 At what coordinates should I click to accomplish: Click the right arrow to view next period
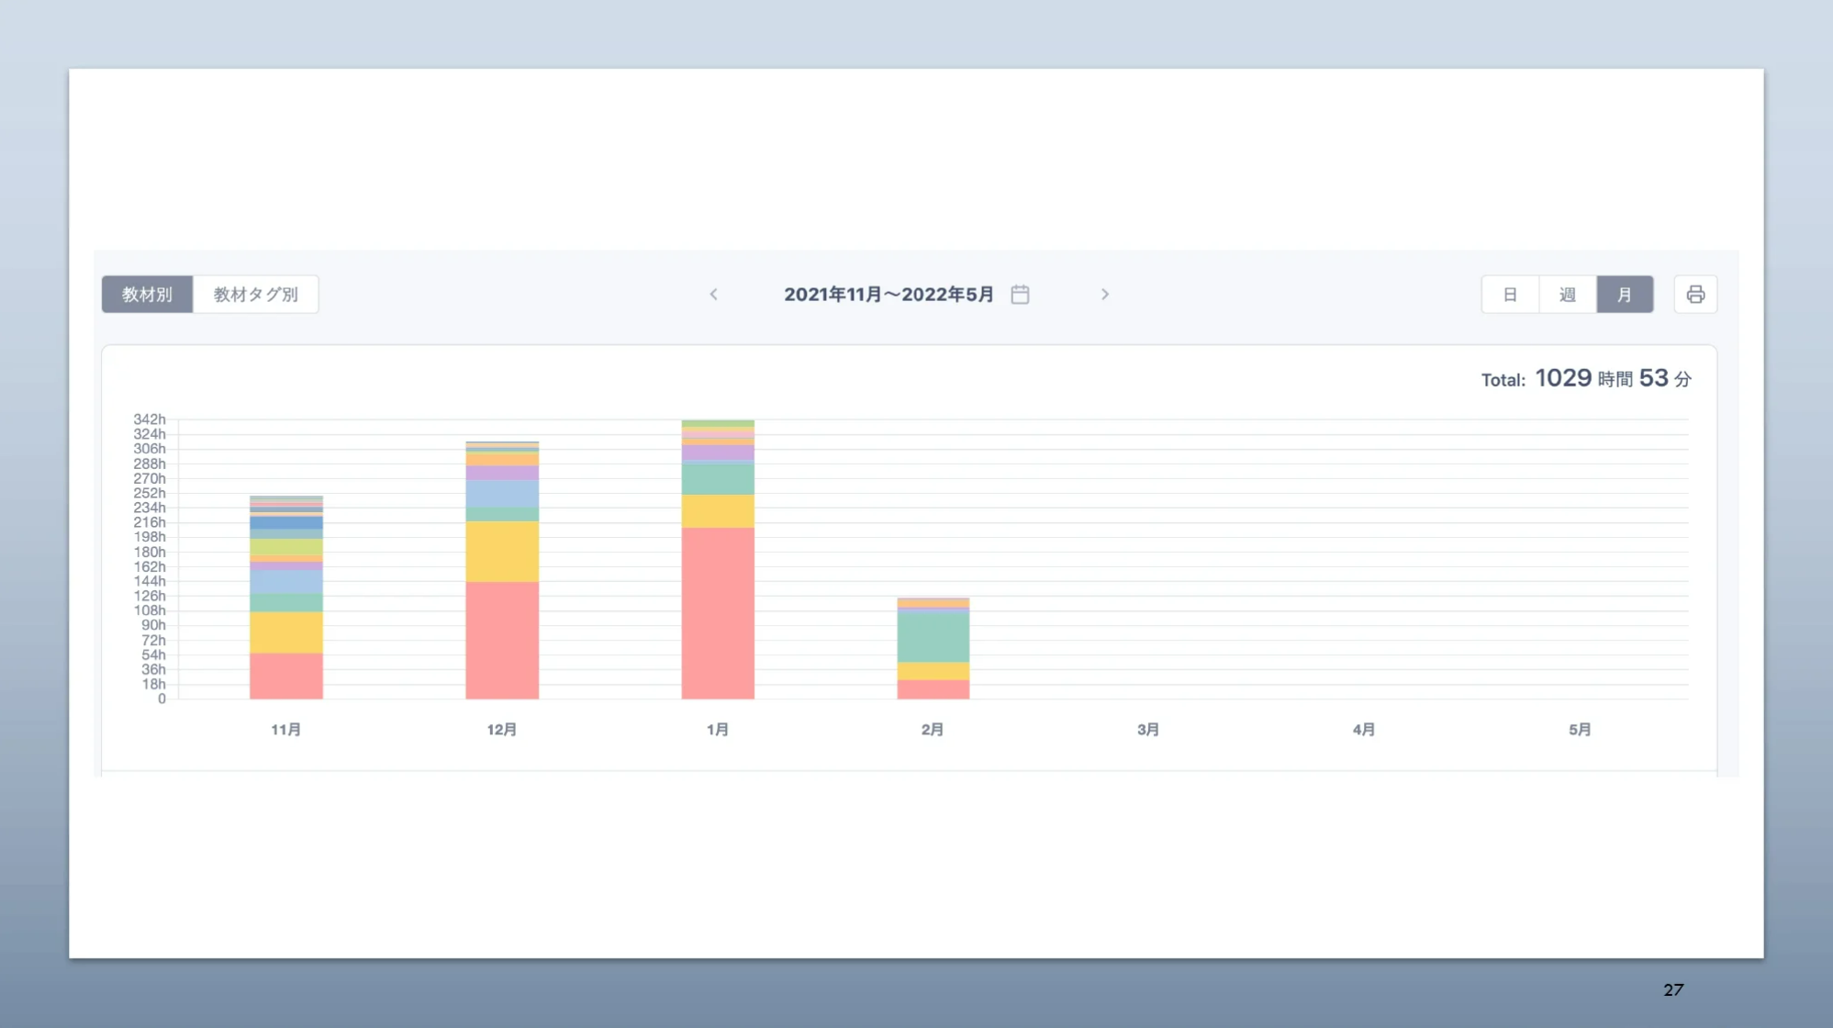coord(1105,295)
